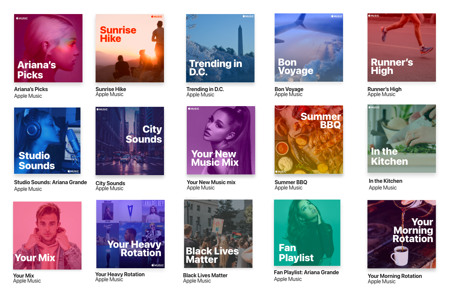Select "Apple Music" under Black Lives Matter
The width and height of the screenshot is (449, 298).
[197, 281]
